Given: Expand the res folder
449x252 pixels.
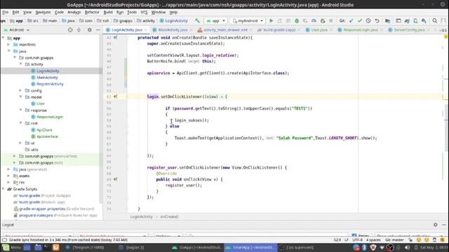Looking at the screenshot, I should (x=9, y=182).
